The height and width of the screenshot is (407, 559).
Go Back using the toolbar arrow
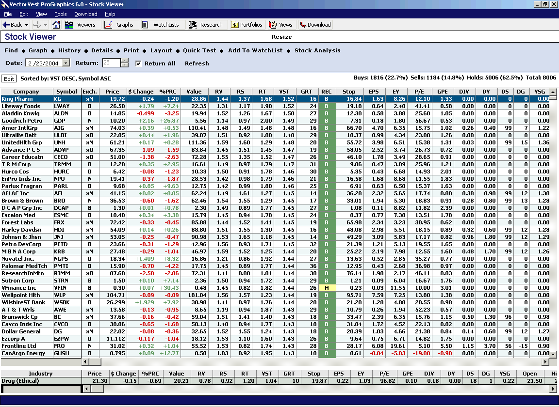[13, 25]
